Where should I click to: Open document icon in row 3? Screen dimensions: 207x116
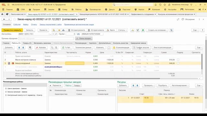(9, 63)
